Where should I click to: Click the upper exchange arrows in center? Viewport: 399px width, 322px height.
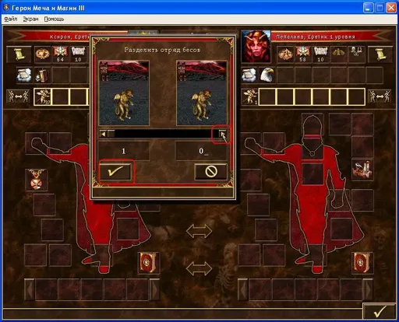coord(199,231)
